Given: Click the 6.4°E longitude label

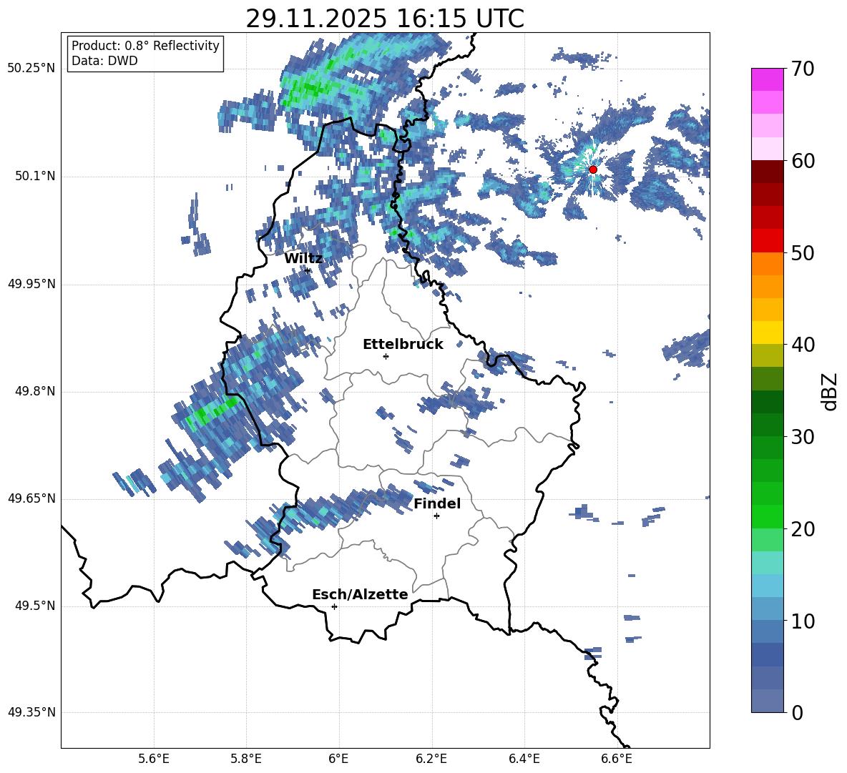Looking at the screenshot, I should click(x=524, y=759).
